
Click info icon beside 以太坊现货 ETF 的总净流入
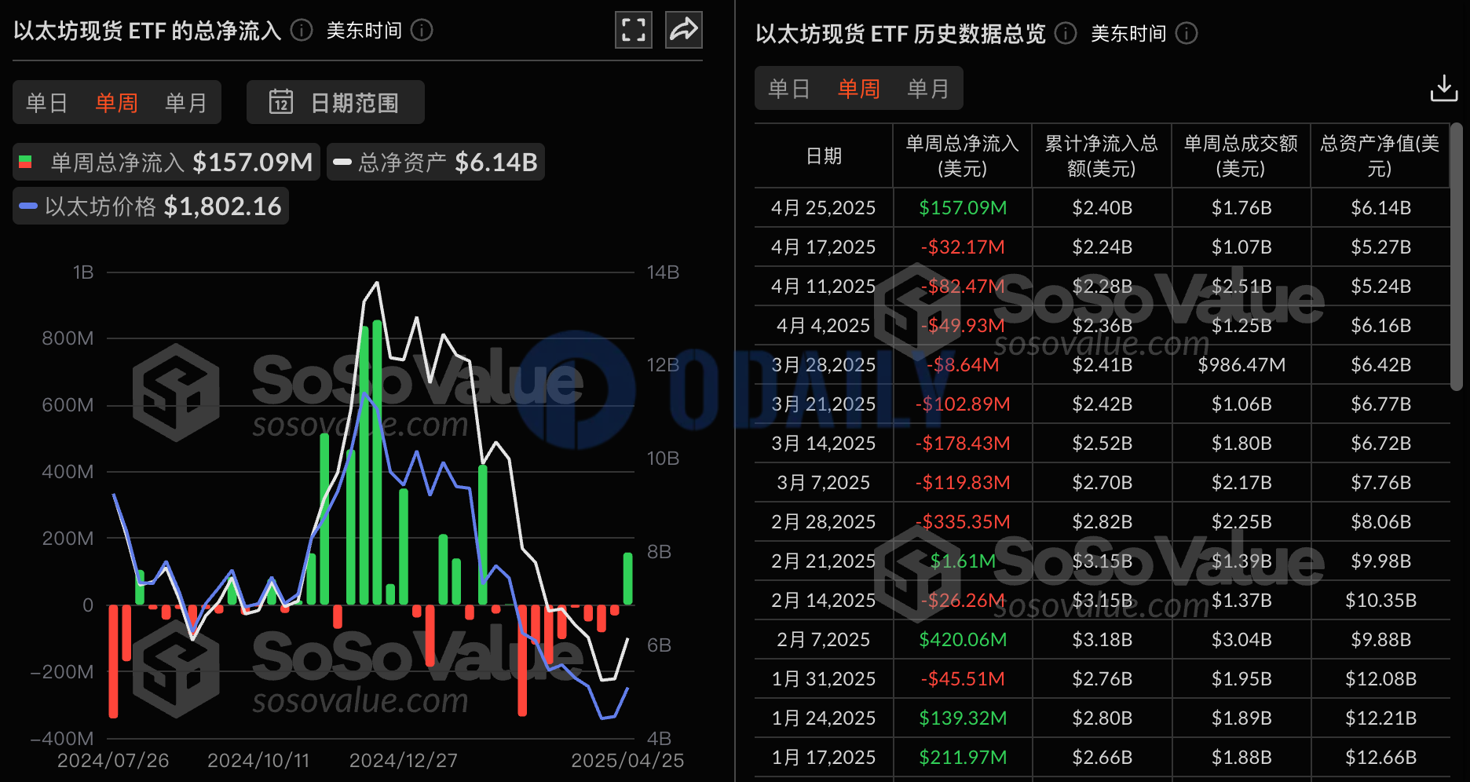point(302,30)
